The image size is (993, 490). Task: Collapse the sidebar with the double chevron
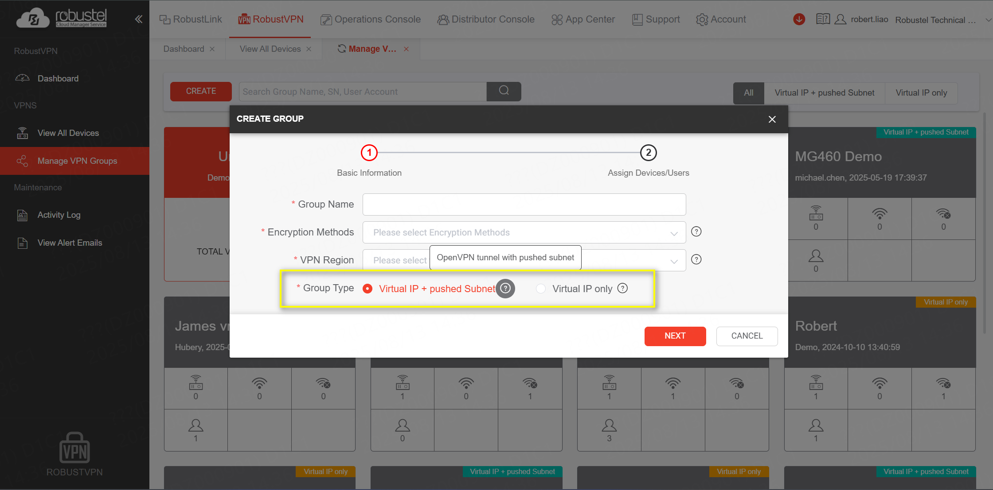(139, 19)
